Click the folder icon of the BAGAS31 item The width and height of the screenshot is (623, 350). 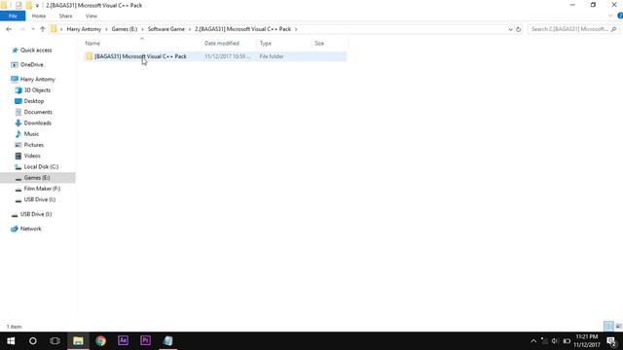point(90,56)
